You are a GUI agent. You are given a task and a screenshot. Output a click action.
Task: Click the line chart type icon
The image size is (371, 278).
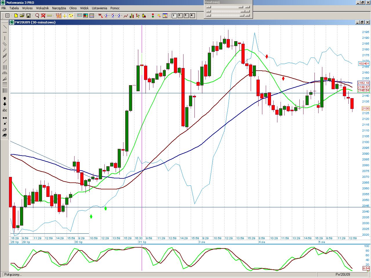pos(126,16)
